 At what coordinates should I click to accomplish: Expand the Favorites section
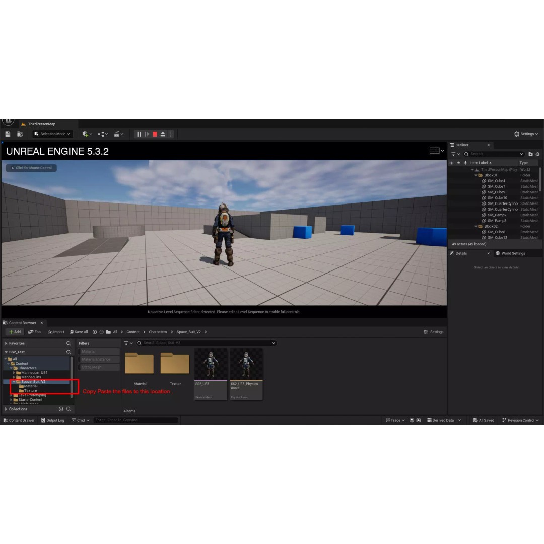coord(6,343)
